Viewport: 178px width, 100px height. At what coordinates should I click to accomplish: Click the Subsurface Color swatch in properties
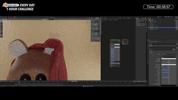169,65
